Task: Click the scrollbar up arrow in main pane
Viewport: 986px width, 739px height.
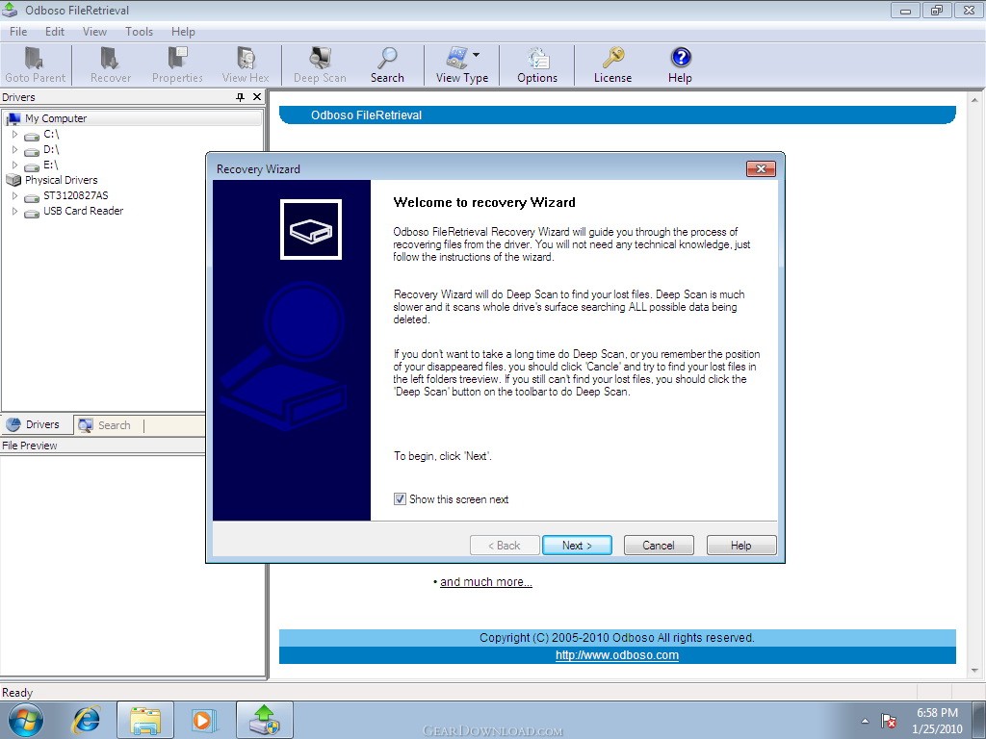Action: (974, 100)
